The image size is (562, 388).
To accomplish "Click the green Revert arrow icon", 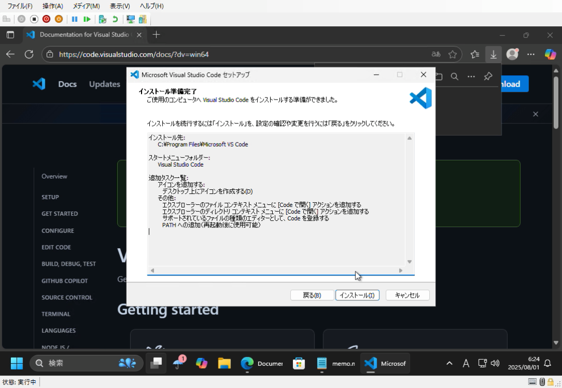I will pyautogui.click(x=115, y=19).
